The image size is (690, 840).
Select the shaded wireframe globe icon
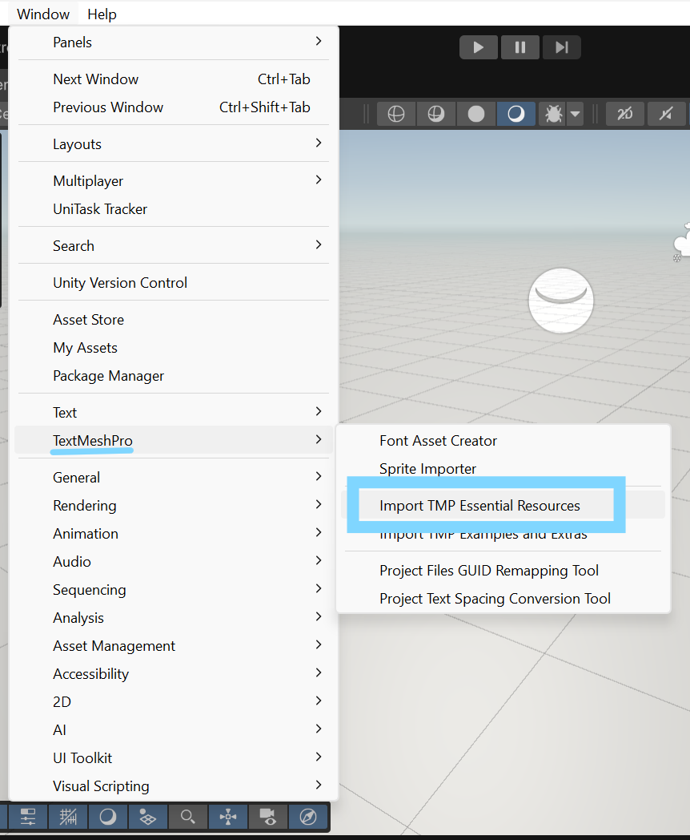coord(436,114)
